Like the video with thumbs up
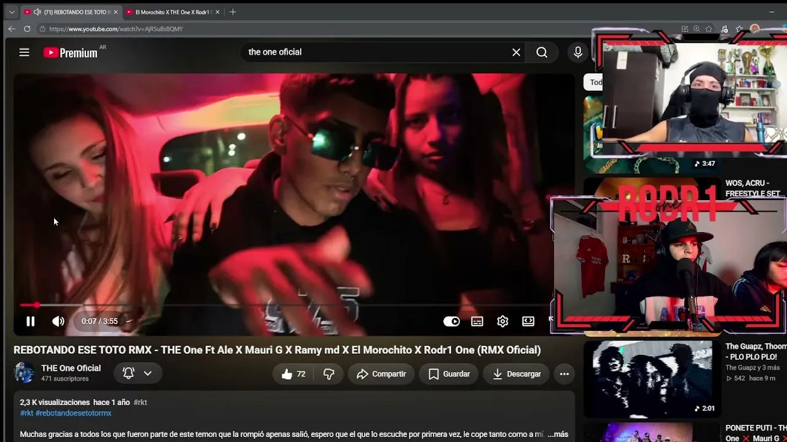This screenshot has width=787, height=442. 293,374
